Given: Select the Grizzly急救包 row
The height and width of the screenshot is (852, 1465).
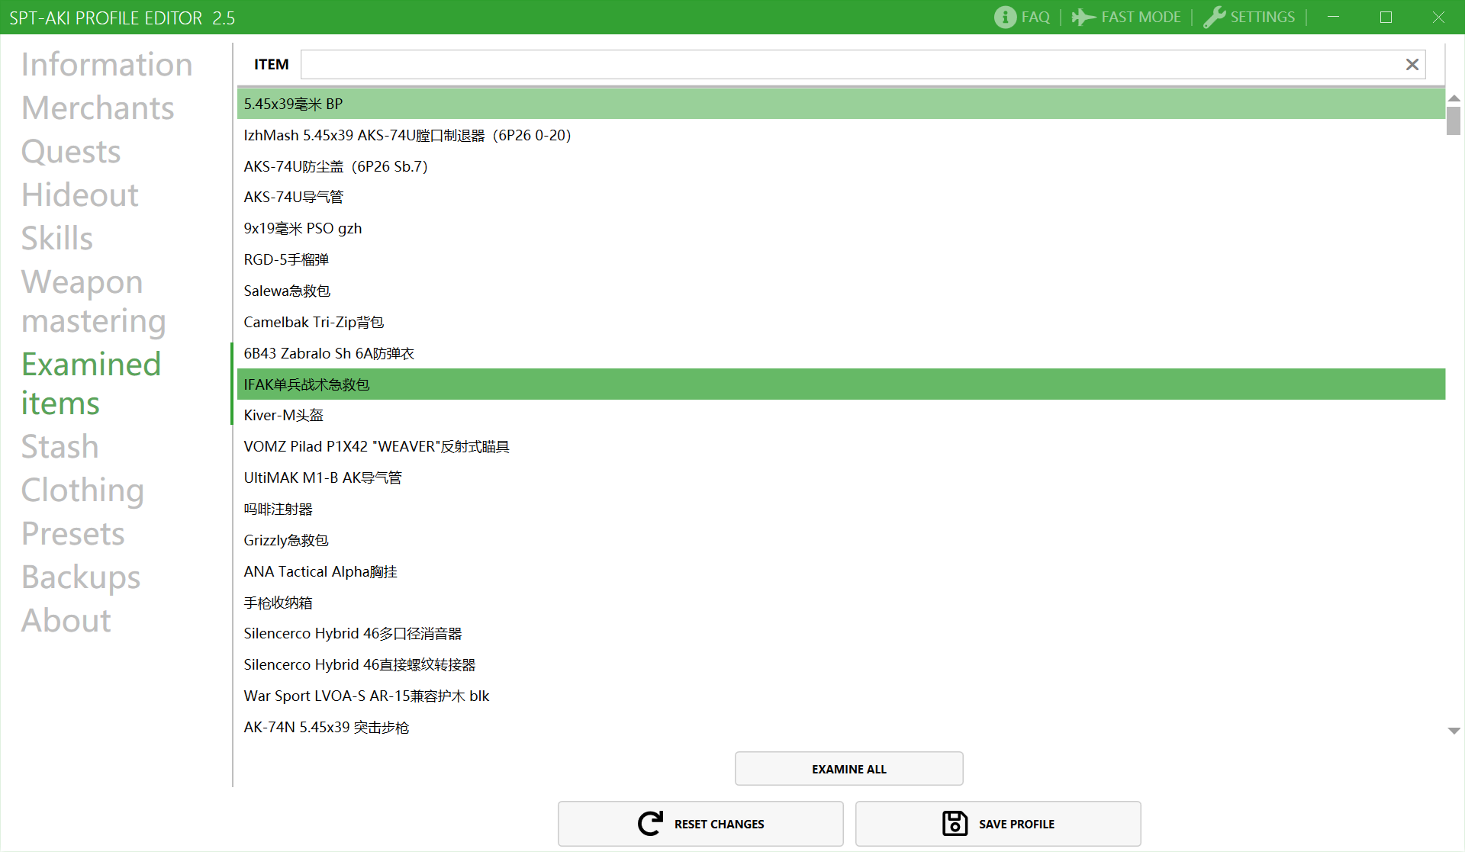Looking at the screenshot, I should (x=841, y=540).
